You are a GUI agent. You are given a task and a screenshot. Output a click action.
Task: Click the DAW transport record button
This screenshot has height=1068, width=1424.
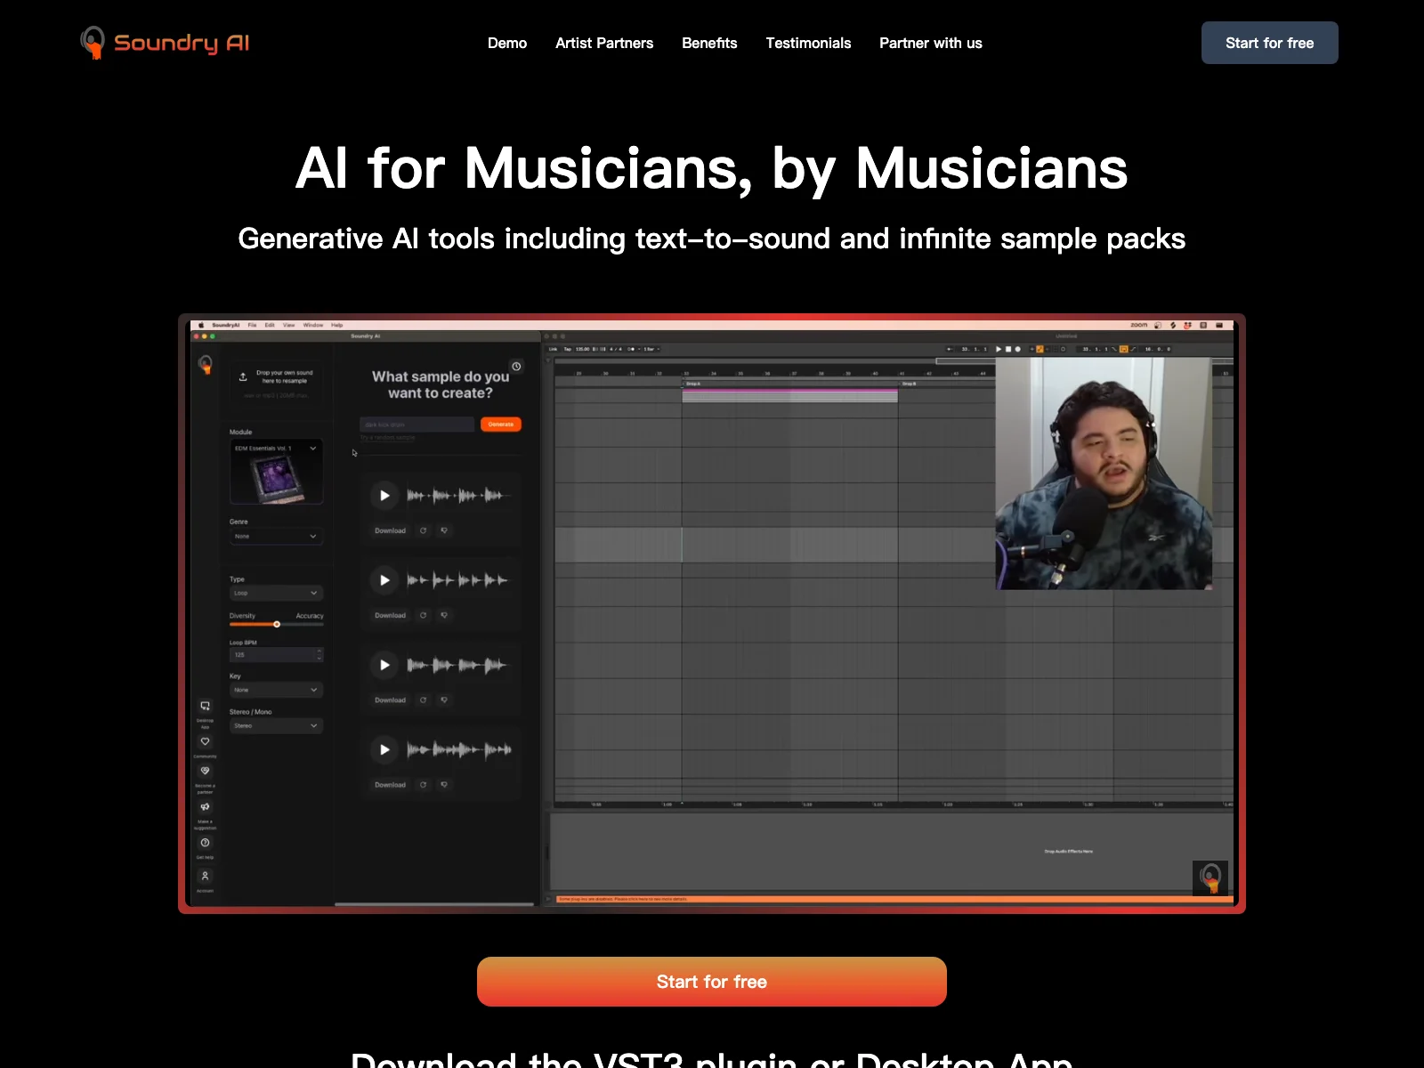[x=1018, y=349]
